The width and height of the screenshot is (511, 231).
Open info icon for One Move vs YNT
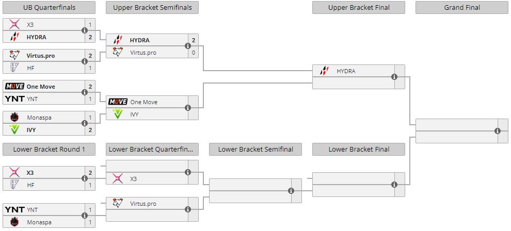85,92
